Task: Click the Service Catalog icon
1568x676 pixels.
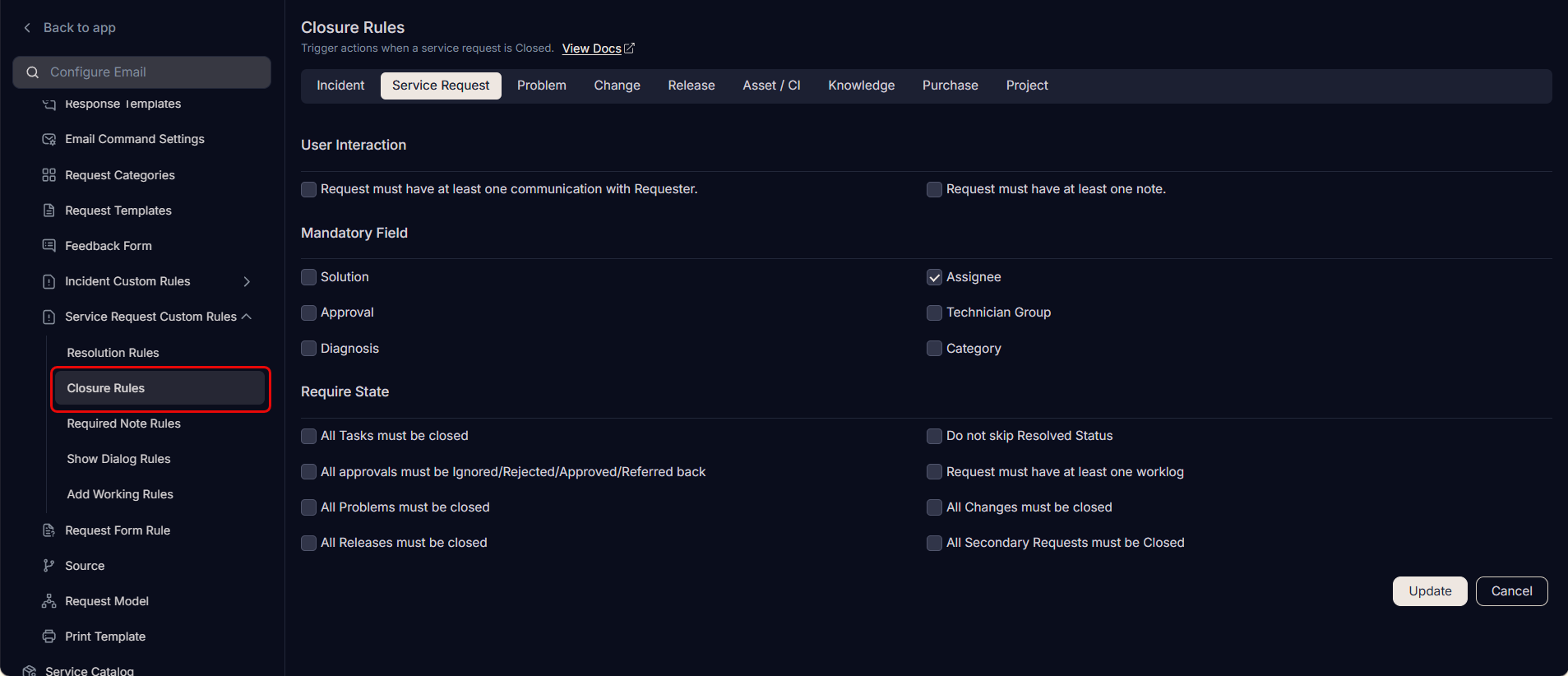Action: tap(30, 671)
